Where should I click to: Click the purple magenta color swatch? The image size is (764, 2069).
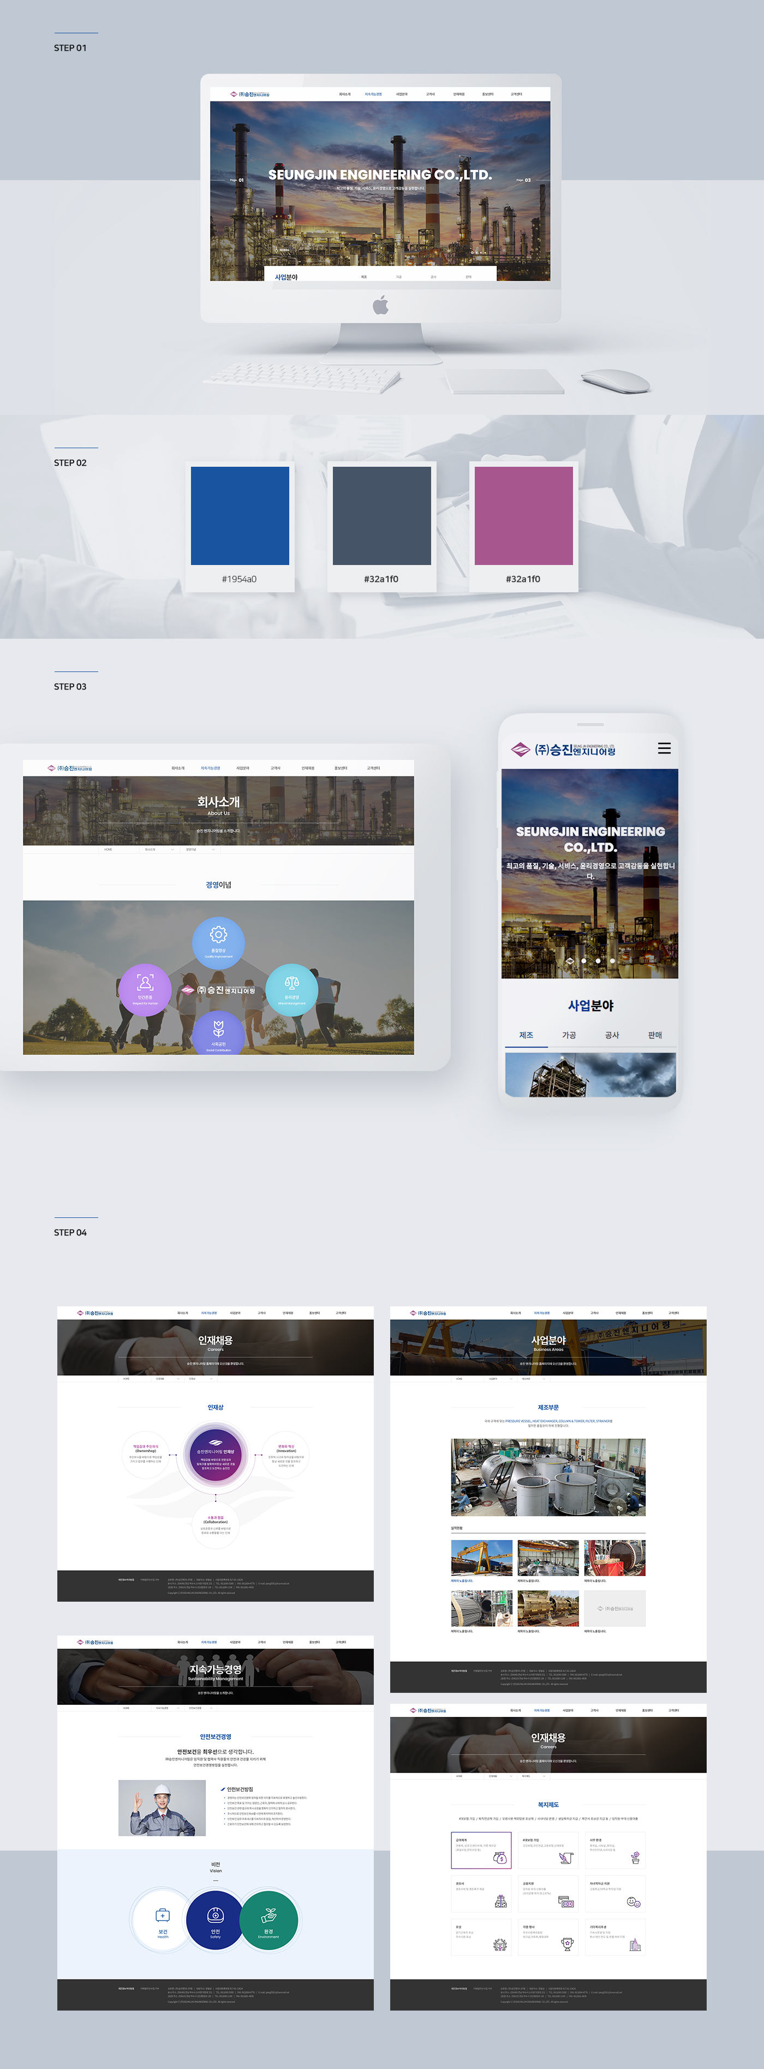click(x=523, y=516)
